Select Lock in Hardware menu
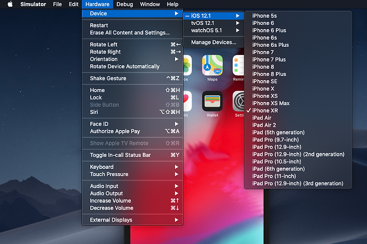 pos(133,98)
